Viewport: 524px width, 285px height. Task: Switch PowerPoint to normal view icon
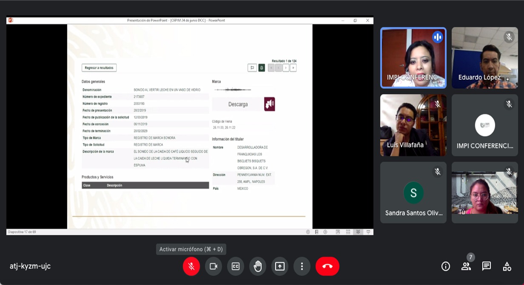tap(338, 232)
